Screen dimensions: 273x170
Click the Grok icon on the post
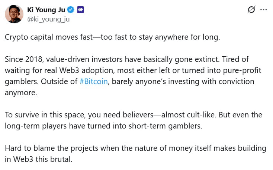point(251,10)
